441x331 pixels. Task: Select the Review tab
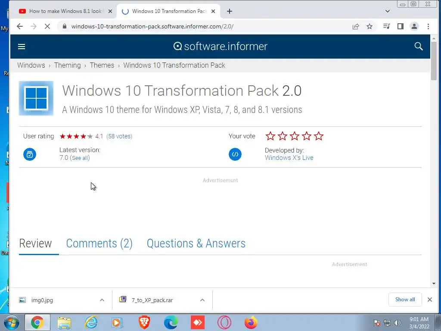point(35,244)
